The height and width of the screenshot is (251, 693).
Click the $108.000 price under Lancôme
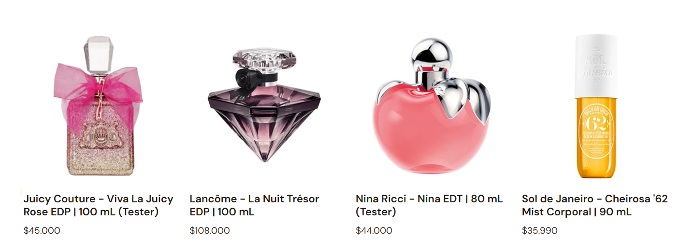(210, 231)
